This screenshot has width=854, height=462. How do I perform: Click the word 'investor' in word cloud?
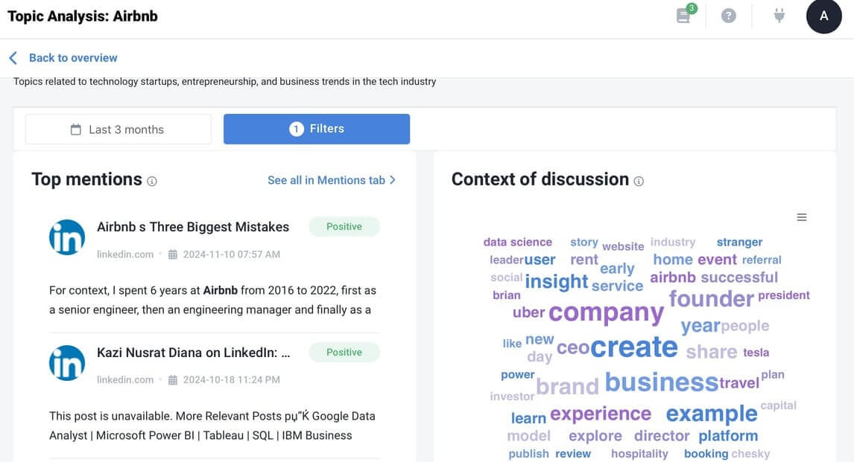coord(512,397)
